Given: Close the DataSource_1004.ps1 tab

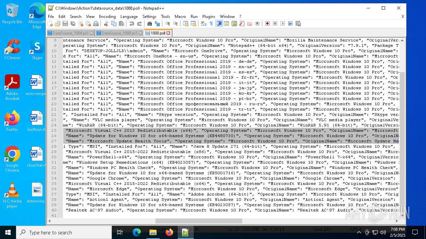Looking at the screenshot, I should coord(92,33).
